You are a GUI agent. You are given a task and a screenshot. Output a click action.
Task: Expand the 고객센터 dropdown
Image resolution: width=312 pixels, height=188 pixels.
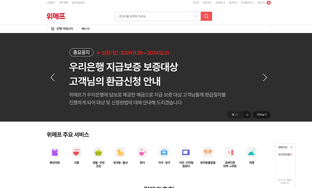pos(220,2)
